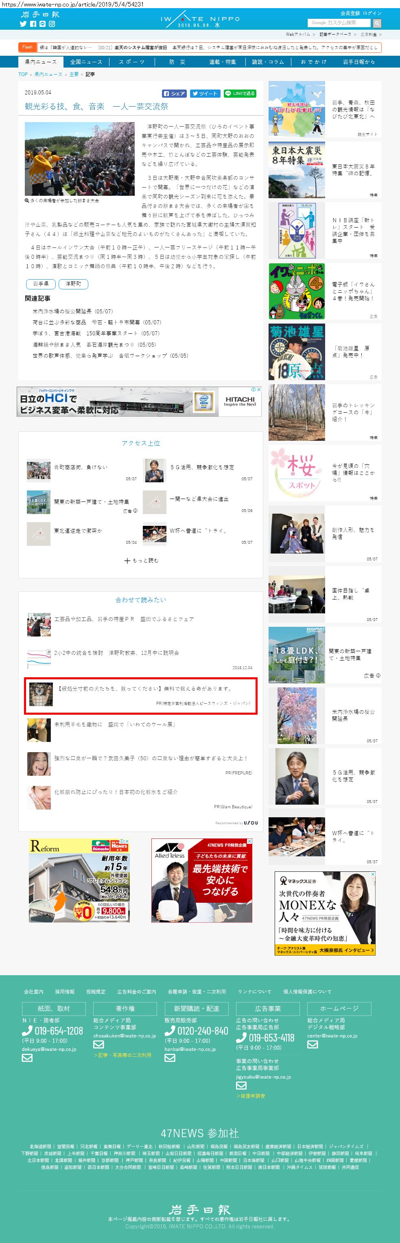
Task: Click the ログイン link at top right
Action: (x=372, y=13)
